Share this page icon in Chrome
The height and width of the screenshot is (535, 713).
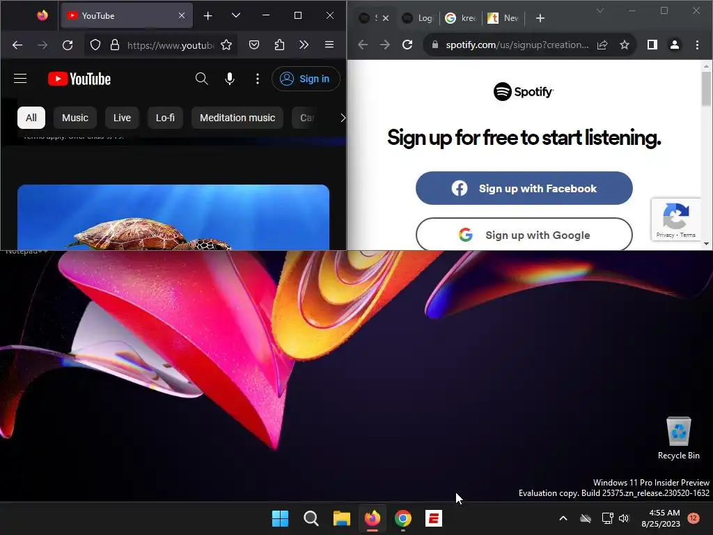tap(602, 45)
